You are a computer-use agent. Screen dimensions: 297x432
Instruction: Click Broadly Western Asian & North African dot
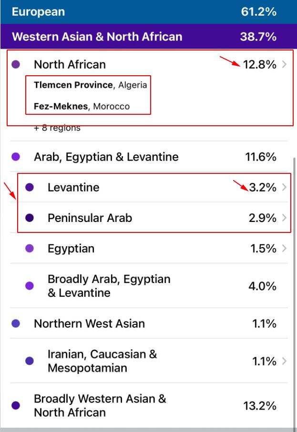coord(16,406)
